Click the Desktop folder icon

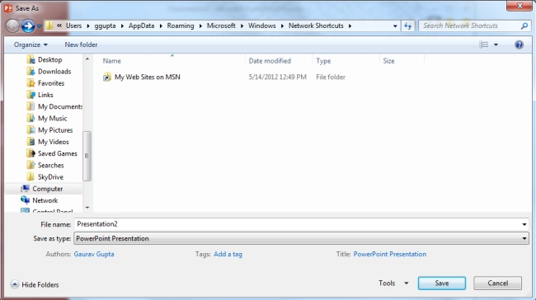coord(31,60)
